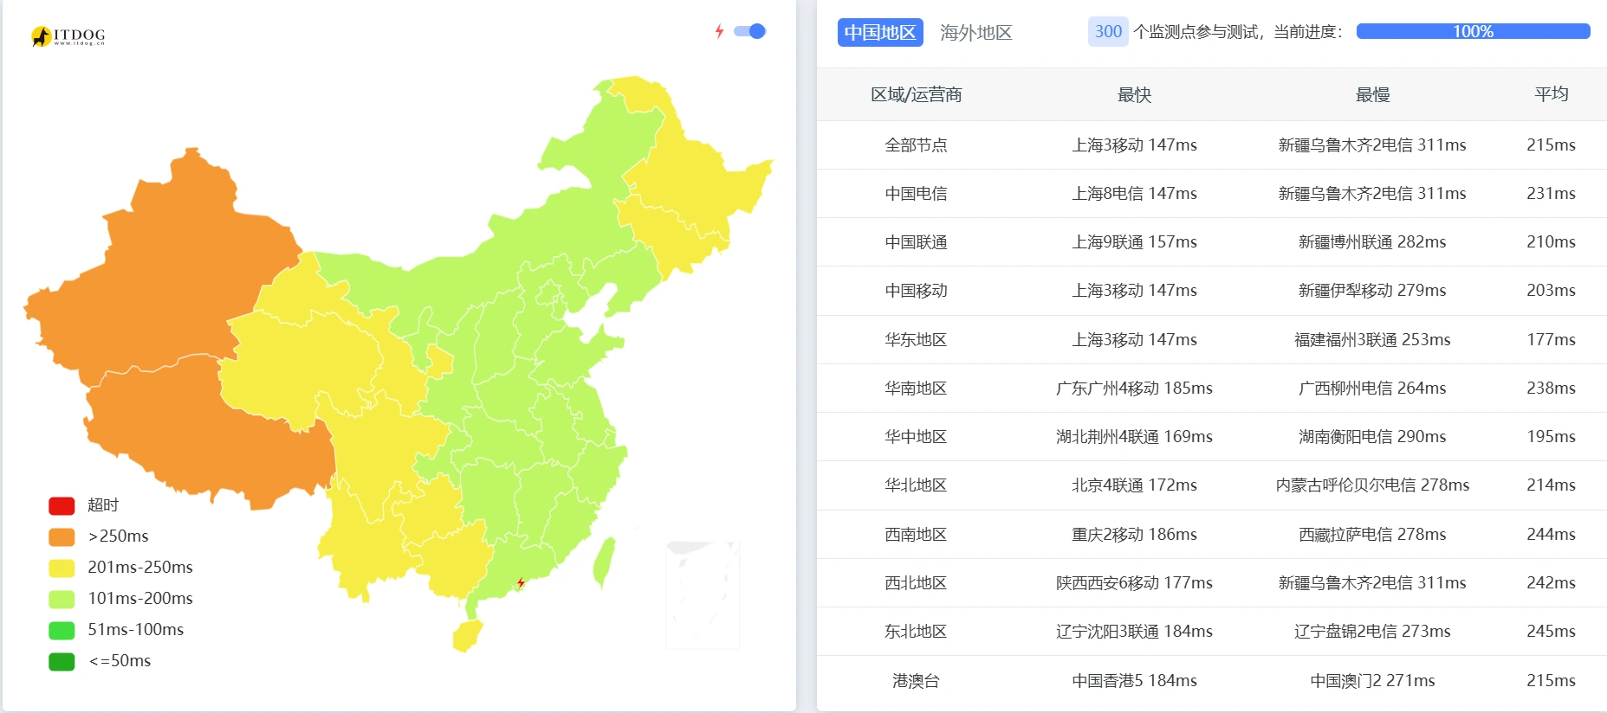The height and width of the screenshot is (713, 1607).
Task: Click the red 超时 legend swatch
Action: [x=62, y=505]
